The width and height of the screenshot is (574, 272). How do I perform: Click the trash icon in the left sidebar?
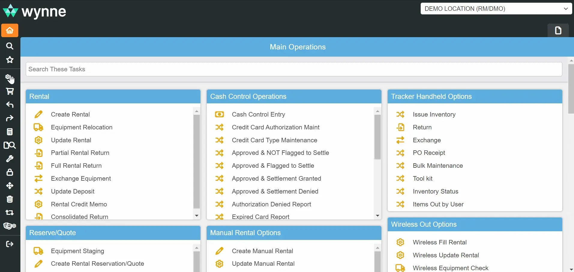coord(10,199)
